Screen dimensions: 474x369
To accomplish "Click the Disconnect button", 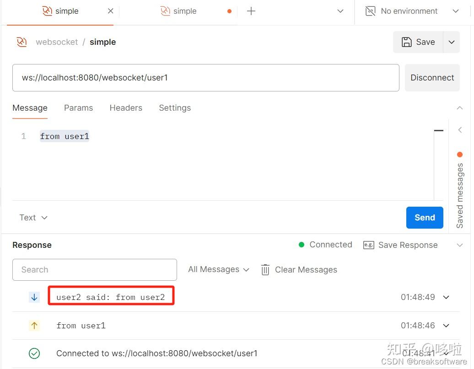I will (x=432, y=77).
